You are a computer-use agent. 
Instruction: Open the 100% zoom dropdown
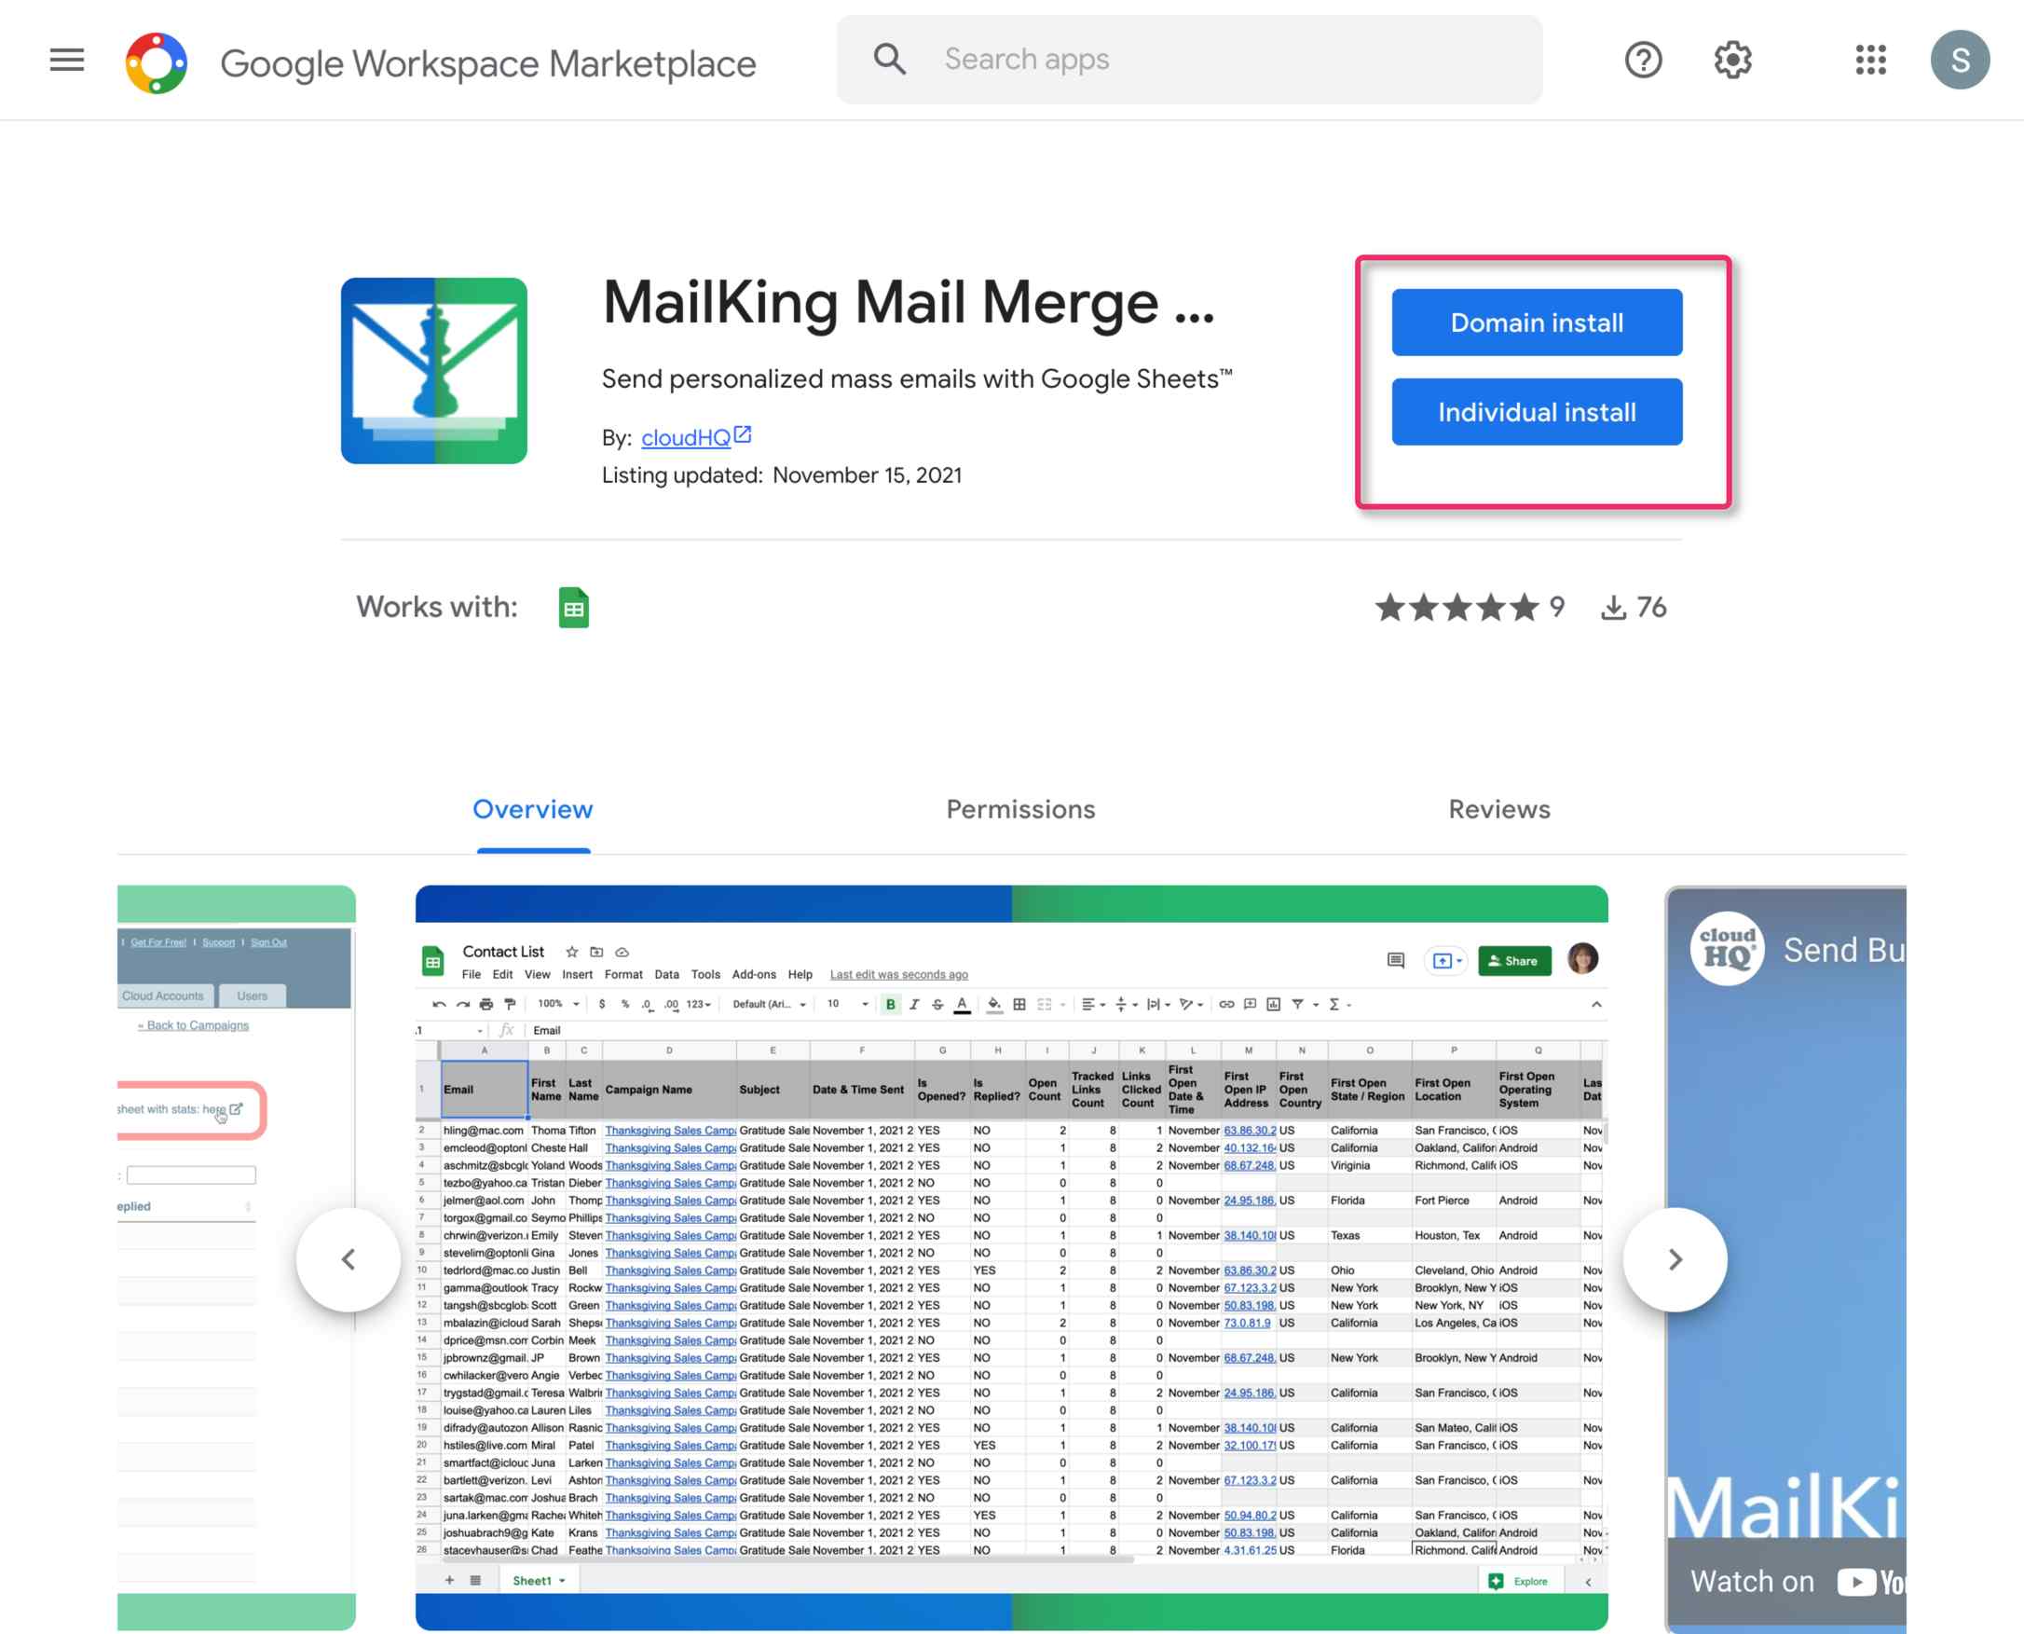coord(558,1004)
